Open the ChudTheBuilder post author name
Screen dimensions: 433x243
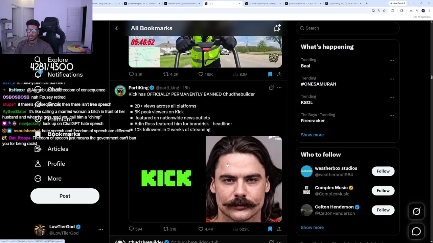[x=146, y=241]
